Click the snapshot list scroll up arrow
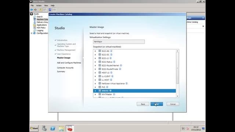The width and height of the screenshot is (235, 132). pos(177,51)
